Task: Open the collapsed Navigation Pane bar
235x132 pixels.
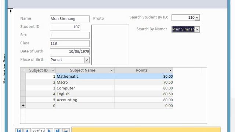Action: 4,69
